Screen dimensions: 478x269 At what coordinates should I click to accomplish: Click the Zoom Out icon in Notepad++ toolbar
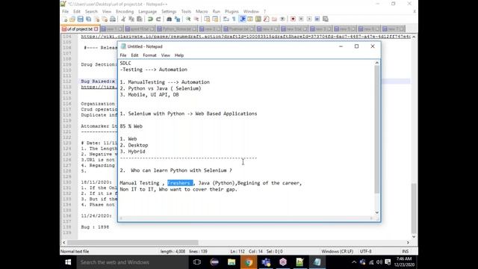[196, 19]
